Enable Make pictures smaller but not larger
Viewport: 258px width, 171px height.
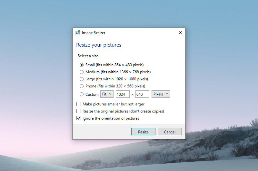pyautogui.click(x=79, y=104)
